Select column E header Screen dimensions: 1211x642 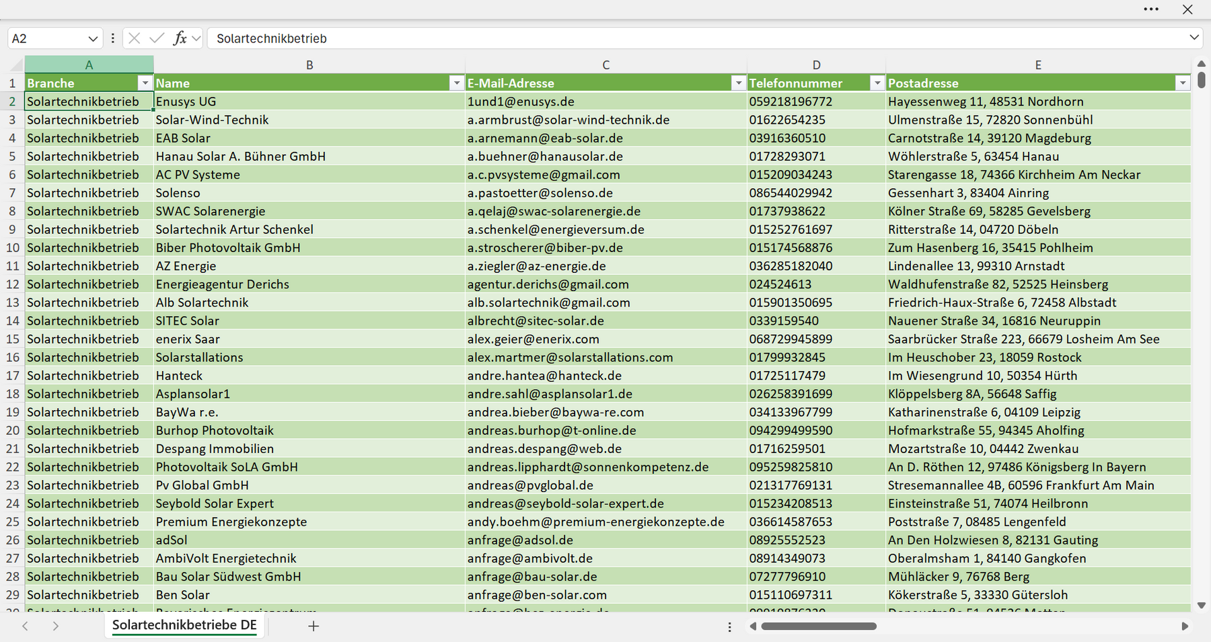point(1038,65)
